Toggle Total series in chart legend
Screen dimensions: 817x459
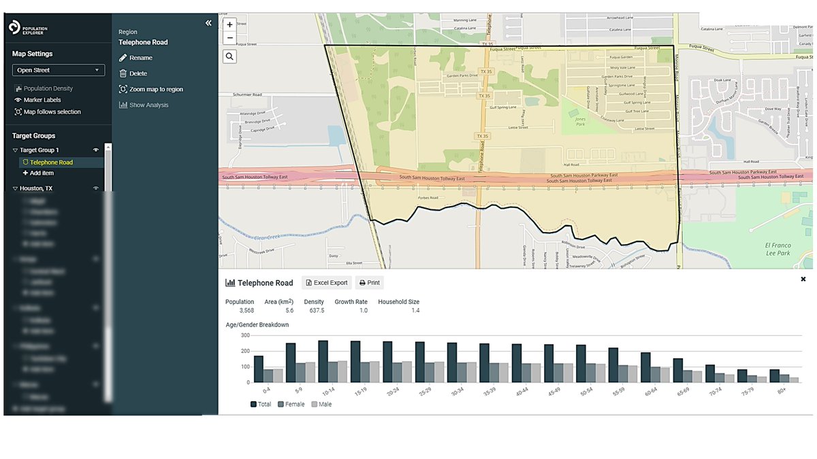(261, 404)
